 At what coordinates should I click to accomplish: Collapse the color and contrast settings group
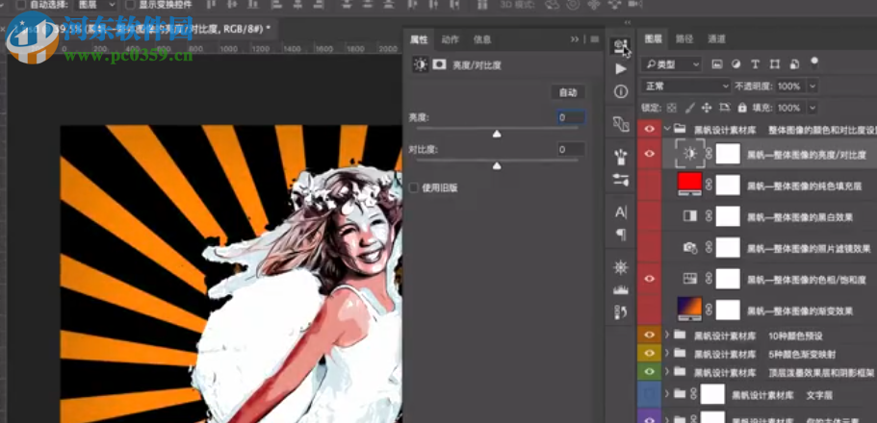[667, 129]
